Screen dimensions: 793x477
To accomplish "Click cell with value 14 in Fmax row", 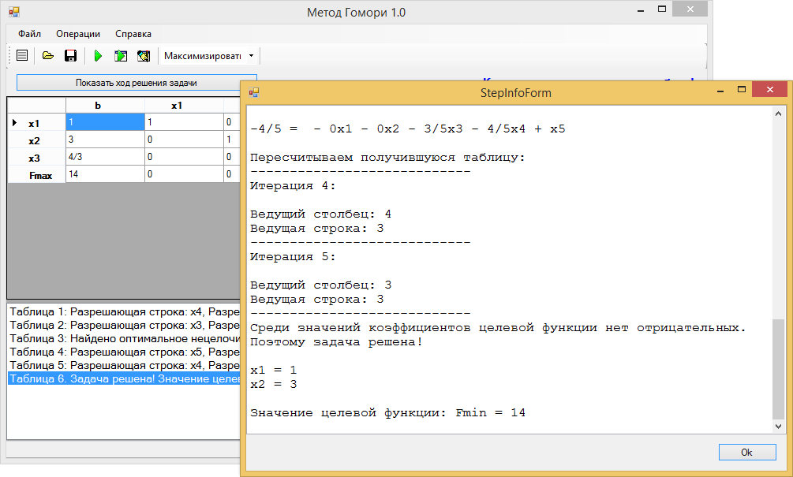I will pyautogui.click(x=105, y=174).
